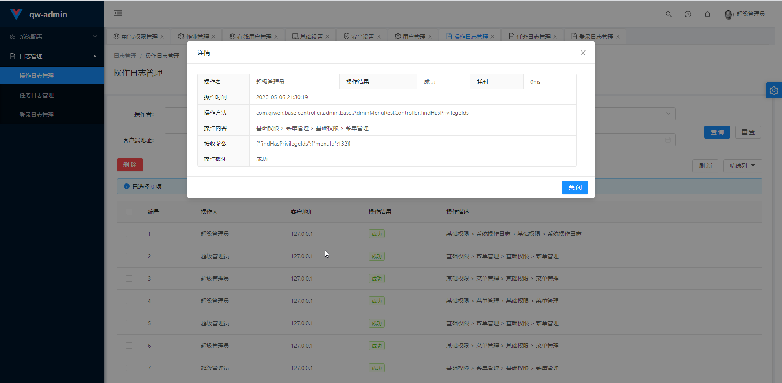The height and width of the screenshot is (383, 782).
Task: Close the 详情 dialog with X icon
Action: [583, 53]
